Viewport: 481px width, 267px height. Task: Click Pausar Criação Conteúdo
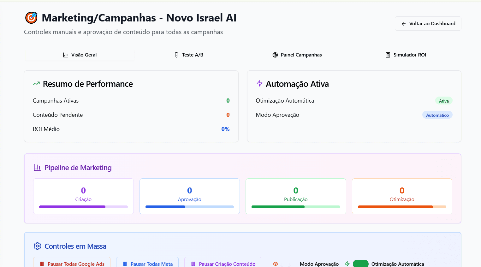click(223, 264)
